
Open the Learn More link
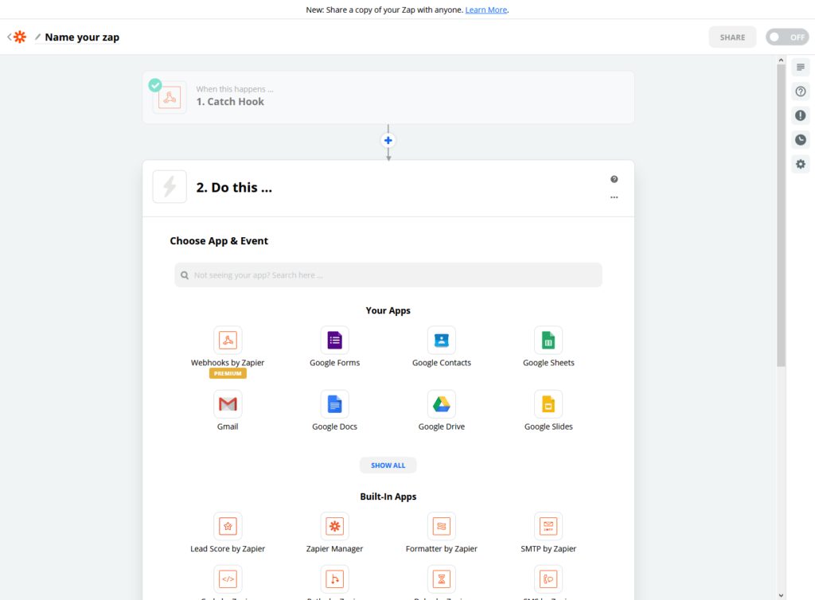486,10
